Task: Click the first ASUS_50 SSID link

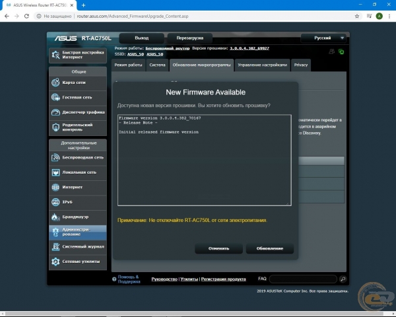Action: (135, 54)
